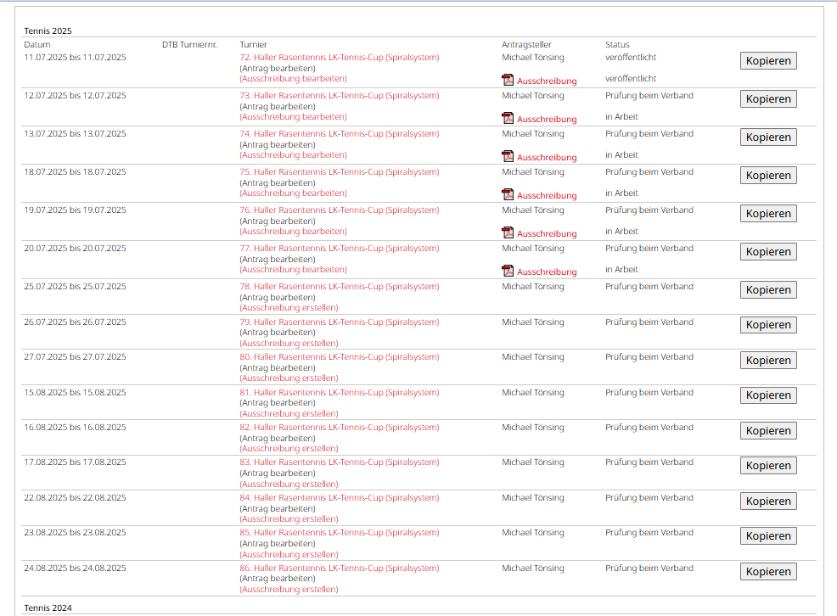Viewport: 837px width, 616px height.
Task: Copy the tournament on 22.08.2025
Action: point(768,501)
